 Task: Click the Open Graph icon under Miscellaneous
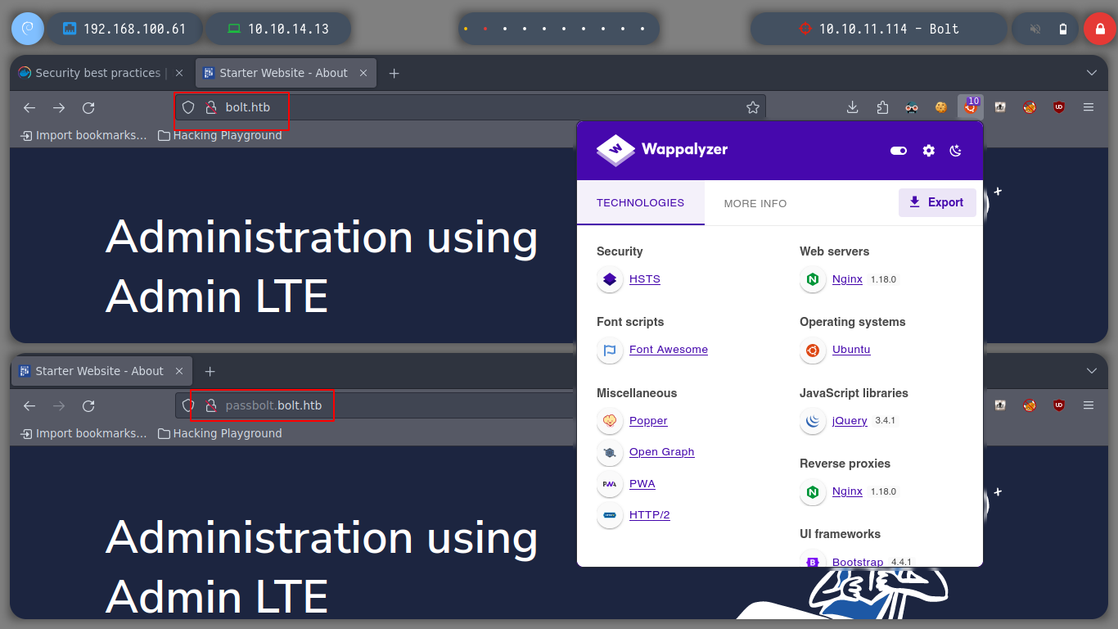610,452
